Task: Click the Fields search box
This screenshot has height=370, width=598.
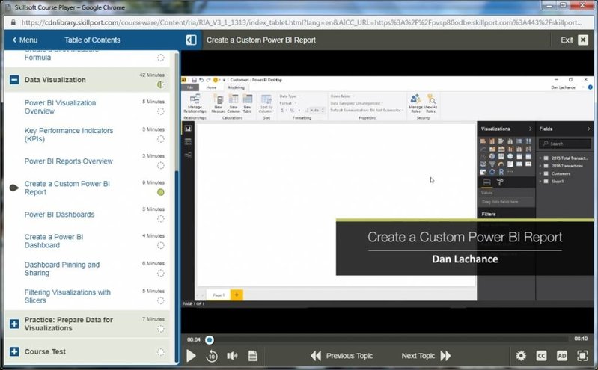Action: point(565,144)
